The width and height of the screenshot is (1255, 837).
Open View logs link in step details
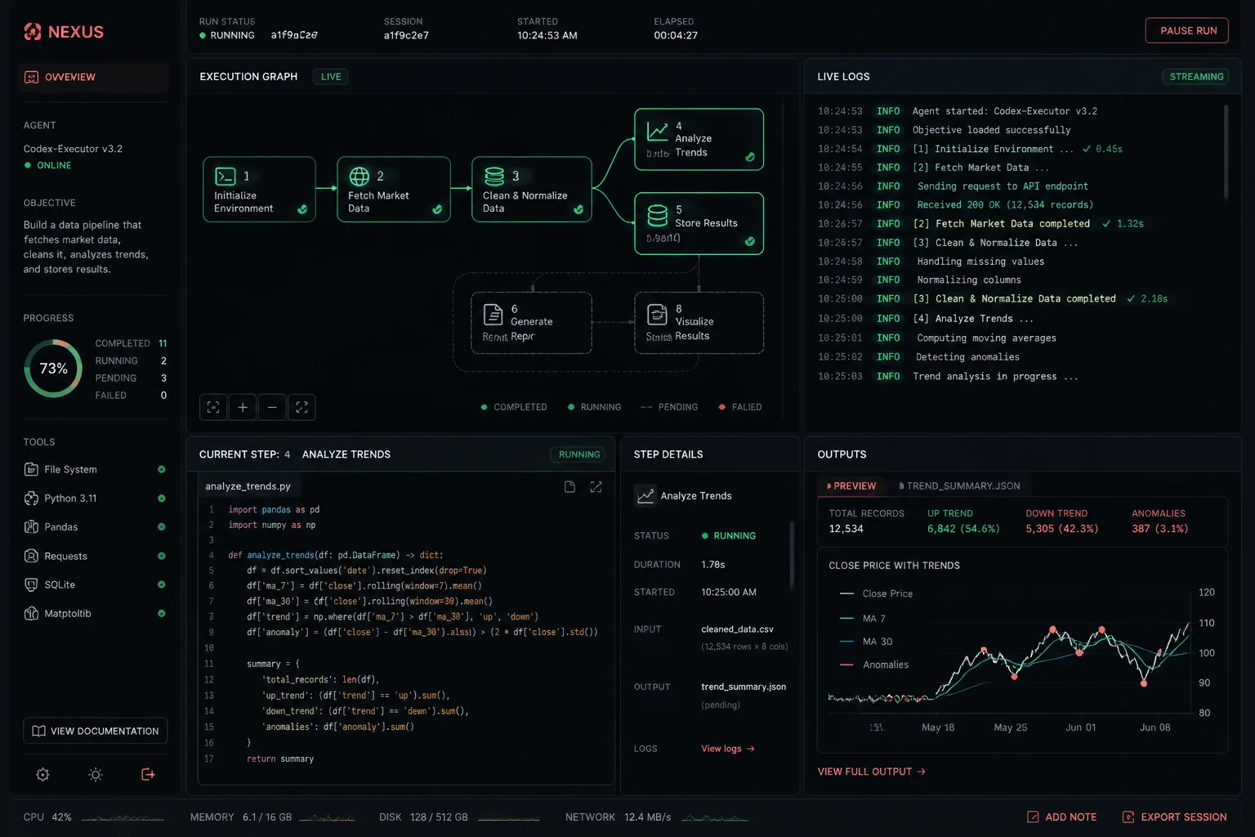point(727,749)
